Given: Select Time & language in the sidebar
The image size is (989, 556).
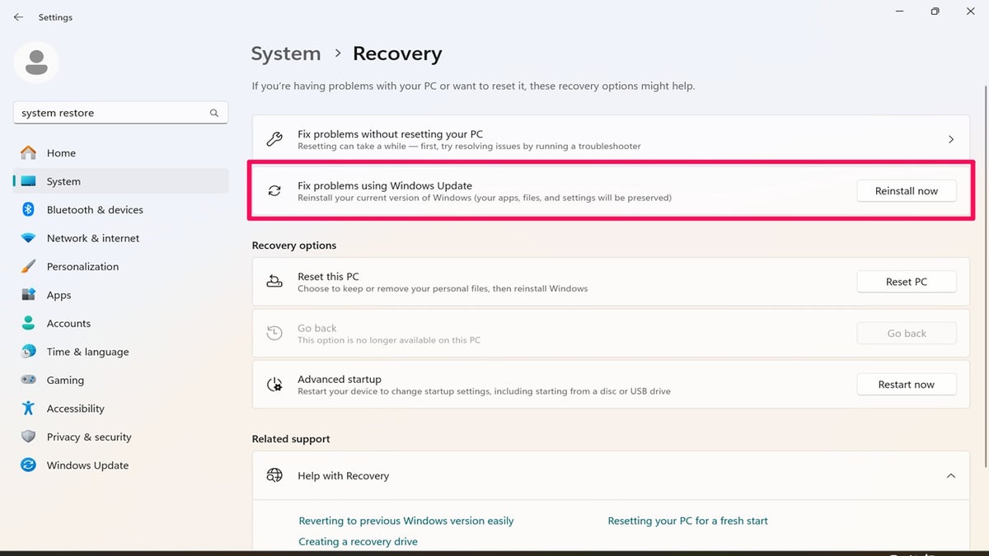Looking at the screenshot, I should point(87,352).
